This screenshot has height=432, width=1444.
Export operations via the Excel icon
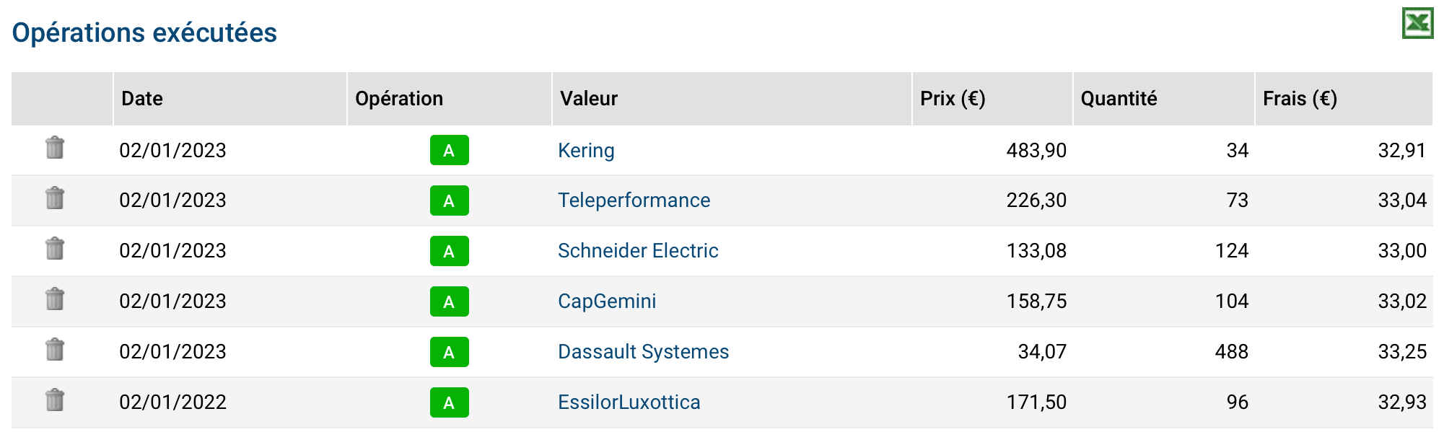click(1417, 23)
